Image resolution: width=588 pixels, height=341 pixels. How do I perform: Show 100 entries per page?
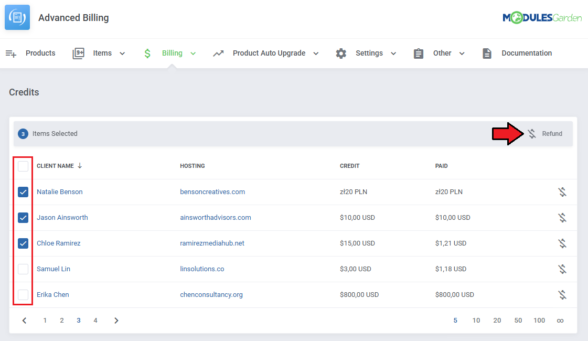[x=539, y=321]
